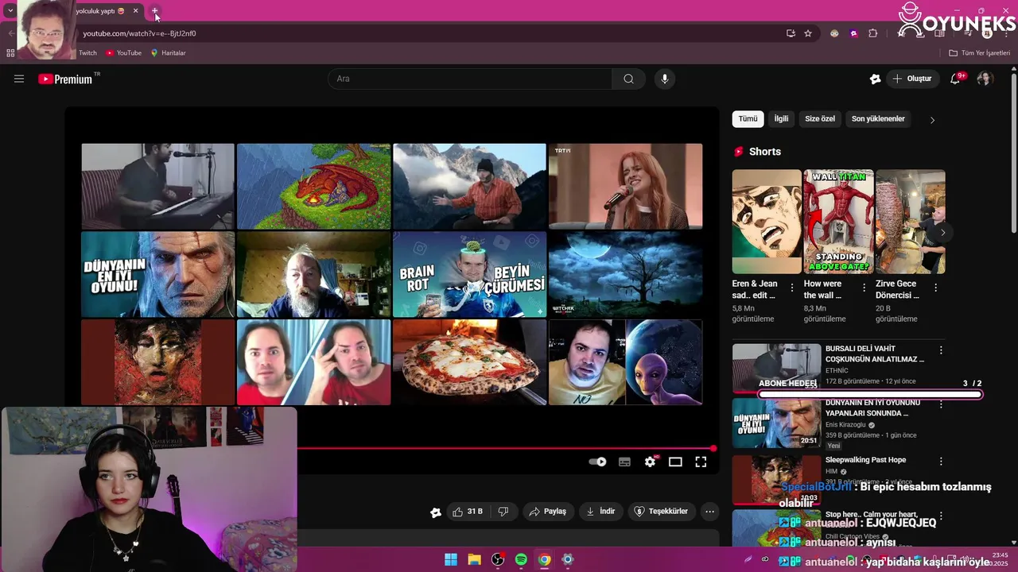The image size is (1018, 572).
Task: Open options menu for Bursalı Deli Vahit video
Action: pos(941,350)
